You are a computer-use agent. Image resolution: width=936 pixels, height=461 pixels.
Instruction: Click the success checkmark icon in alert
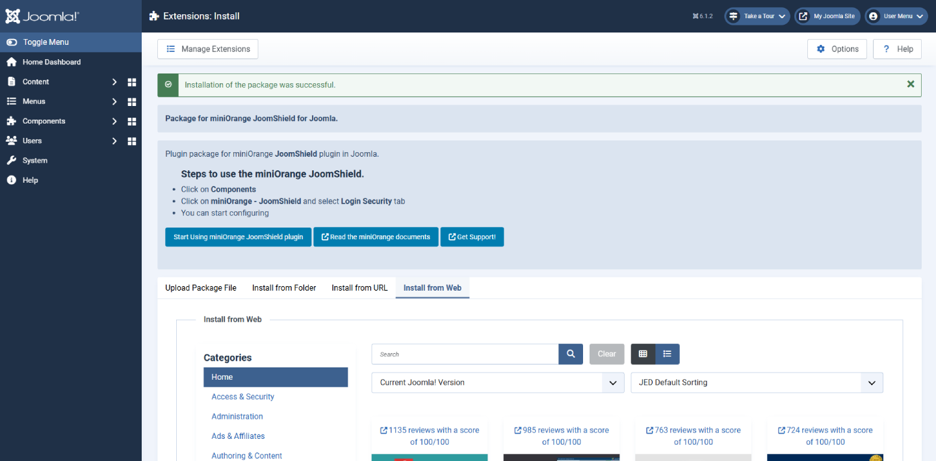168,85
